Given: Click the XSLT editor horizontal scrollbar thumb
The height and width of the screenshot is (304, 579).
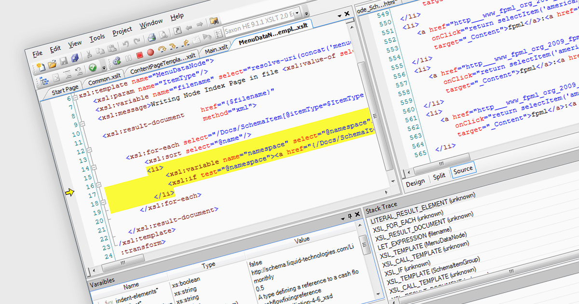Looking at the screenshot, I should coord(123,263).
